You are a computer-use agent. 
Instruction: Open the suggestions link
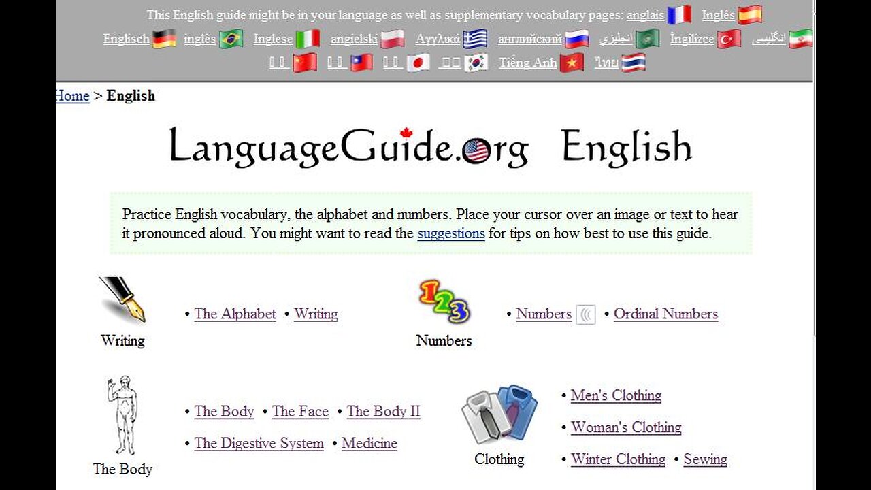pyautogui.click(x=451, y=233)
